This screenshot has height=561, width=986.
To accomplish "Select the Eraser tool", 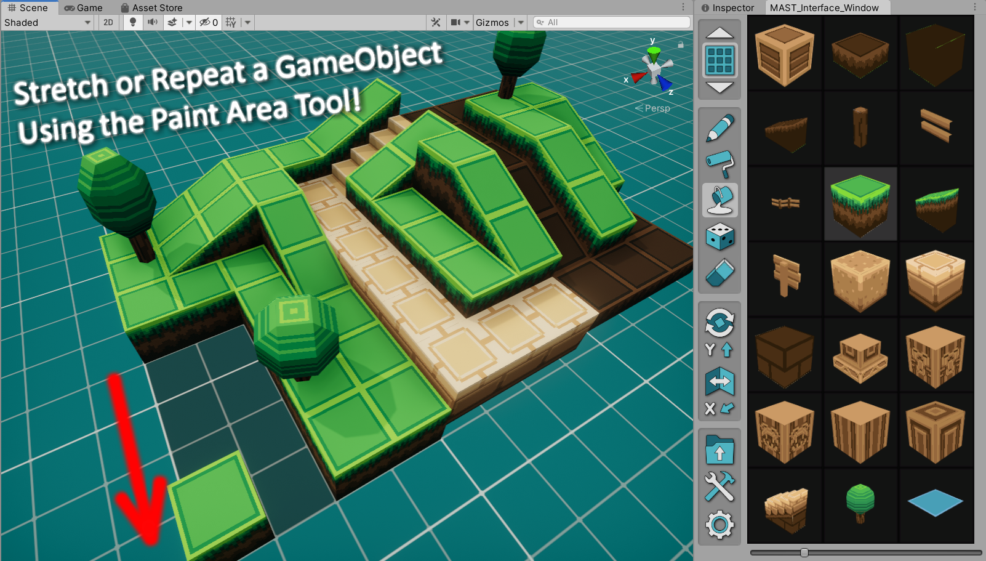I will [719, 273].
